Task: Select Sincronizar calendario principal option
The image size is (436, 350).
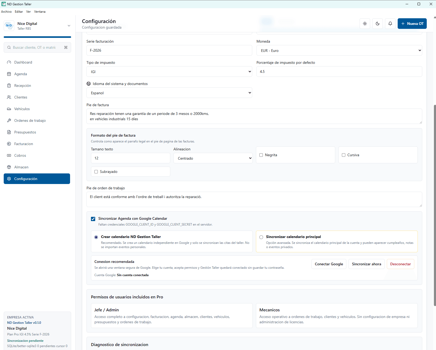Action: tap(261, 237)
